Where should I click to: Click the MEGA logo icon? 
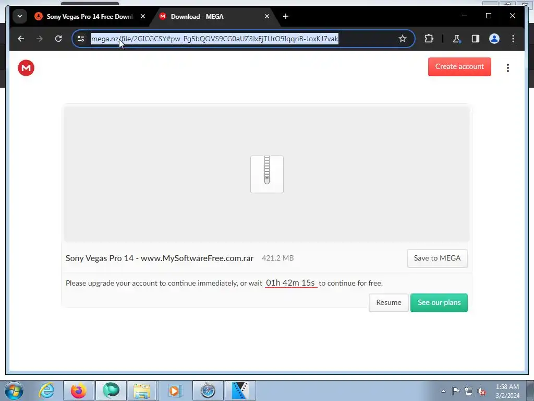[x=26, y=68]
